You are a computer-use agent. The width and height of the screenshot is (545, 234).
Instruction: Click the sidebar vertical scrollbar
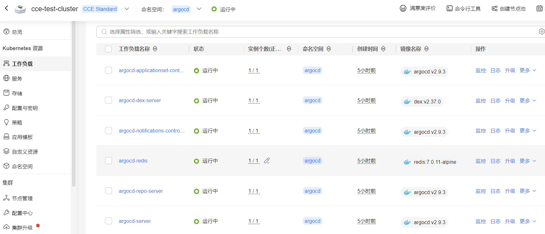point(74,104)
